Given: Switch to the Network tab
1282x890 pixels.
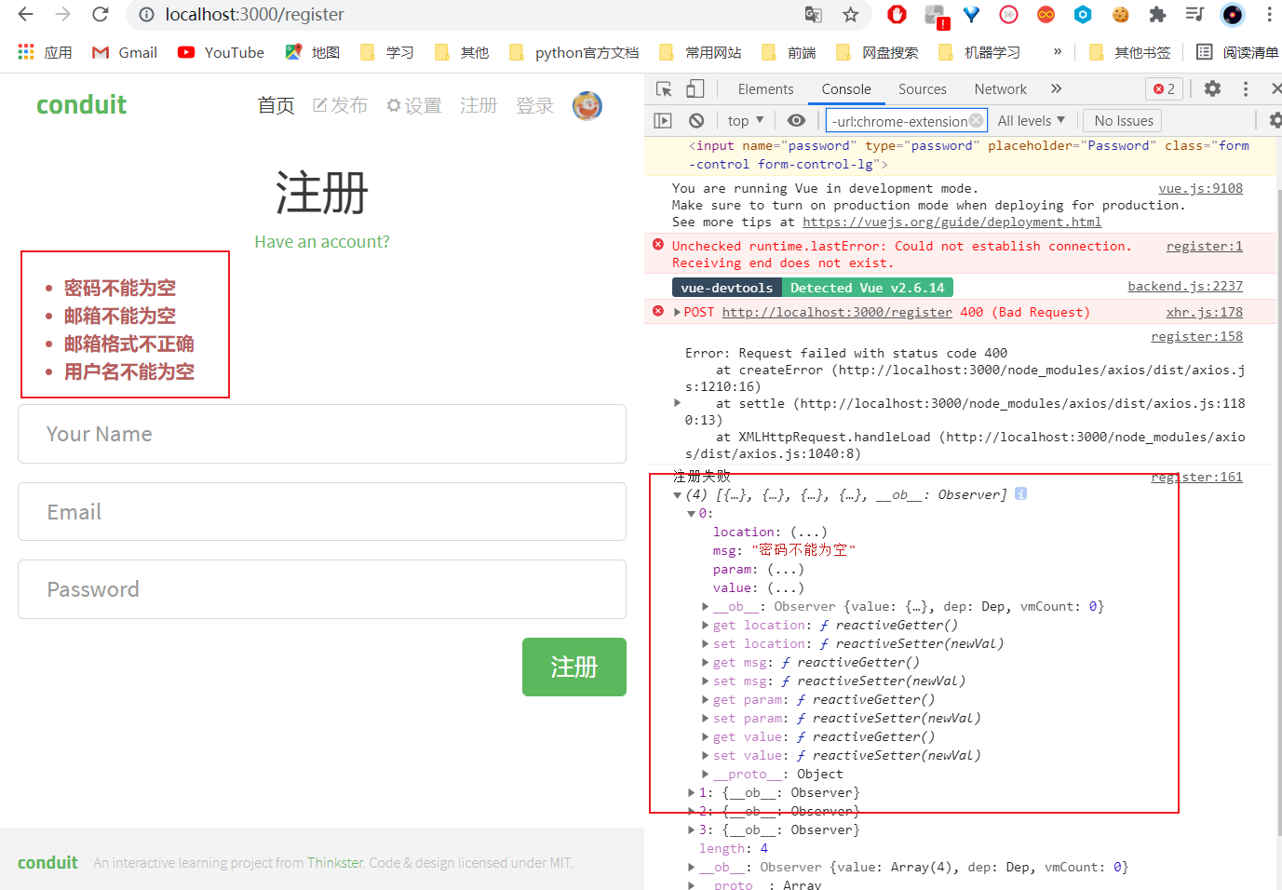Looking at the screenshot, I should click(1000, 88).
